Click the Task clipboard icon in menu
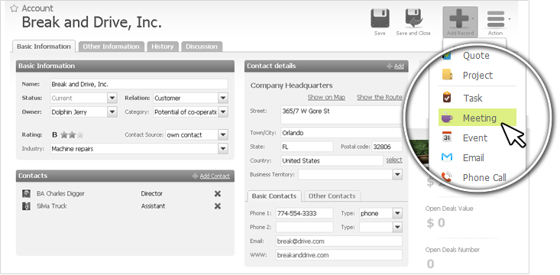 (447, 98)
